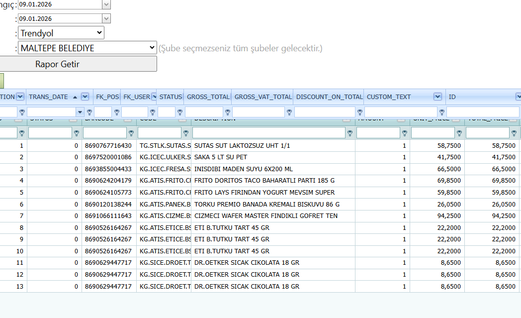Open the start date (Başlangıç) calendar dropdown

pyautogui.click(x=106, y=4)
